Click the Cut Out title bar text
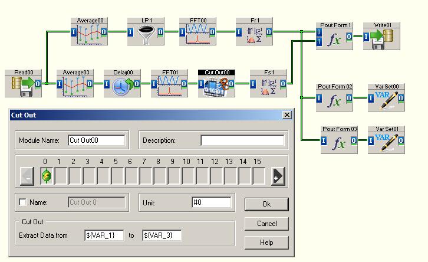This screenshot has width=428, height=262. 24,115
